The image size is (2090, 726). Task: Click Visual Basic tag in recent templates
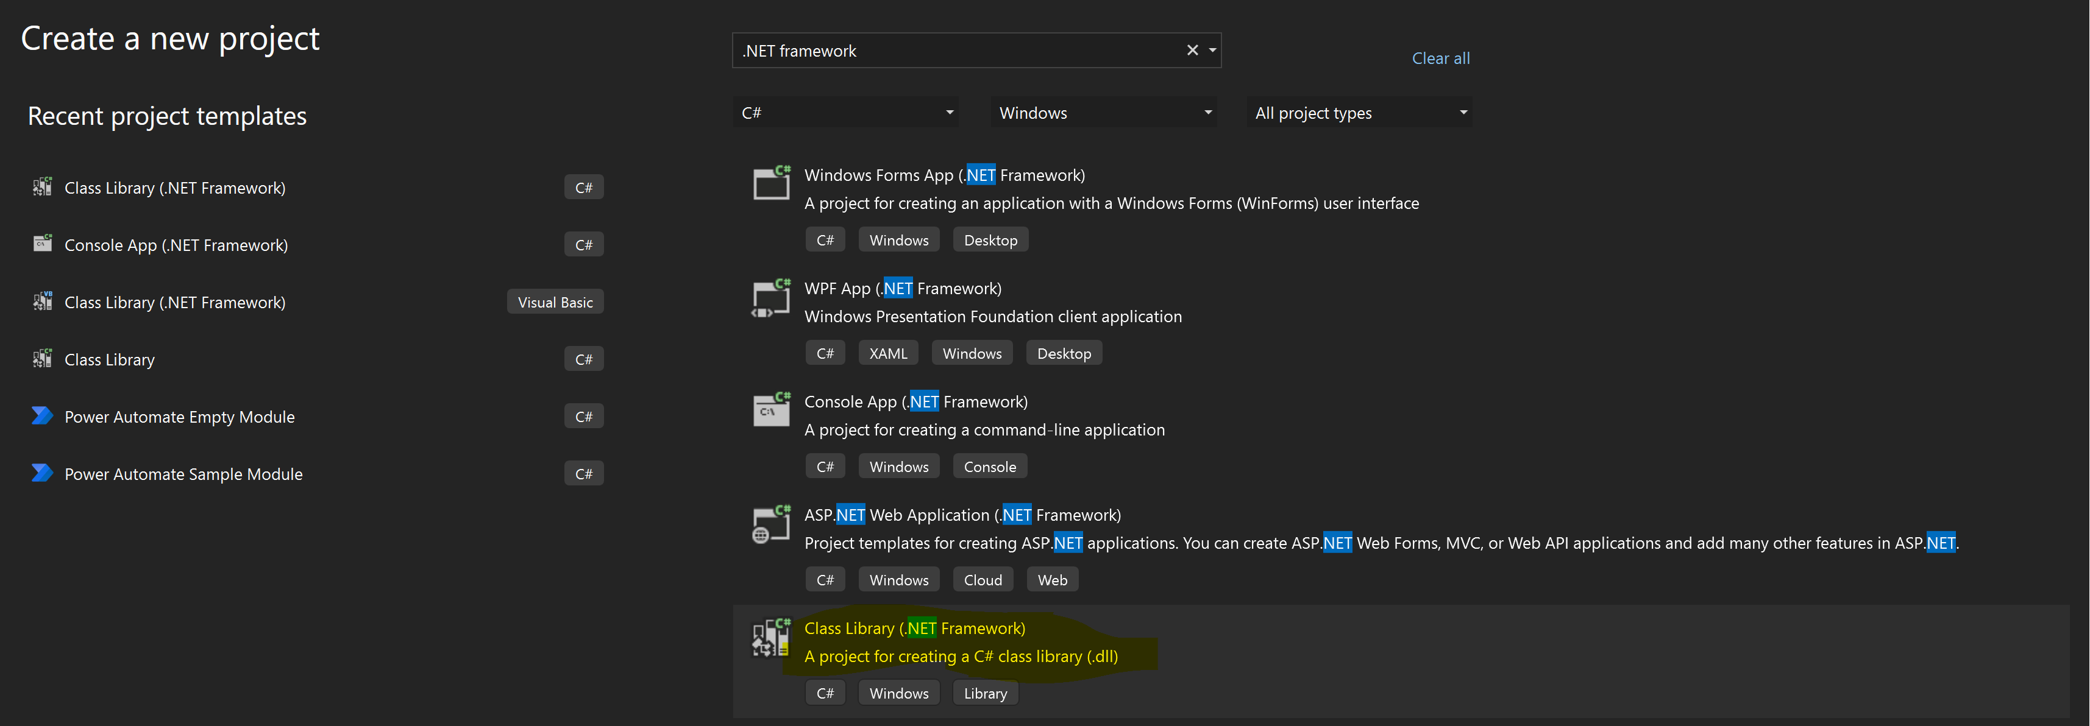(x=555, y=301)
